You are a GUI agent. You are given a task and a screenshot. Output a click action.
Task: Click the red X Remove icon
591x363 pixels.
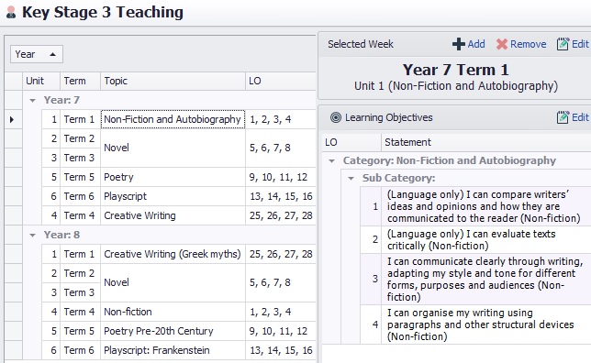pos(502,44)
